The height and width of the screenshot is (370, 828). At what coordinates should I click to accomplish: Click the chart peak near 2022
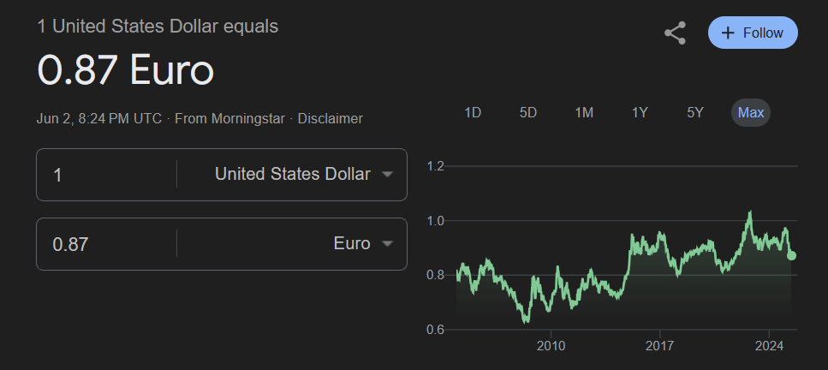(x=749, y=212)
